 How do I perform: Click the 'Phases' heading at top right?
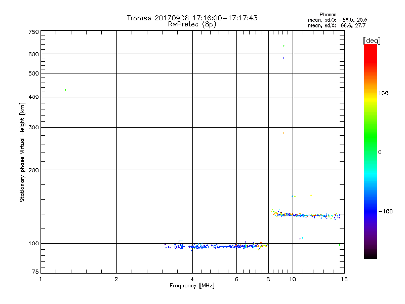(x=328, y=15)
